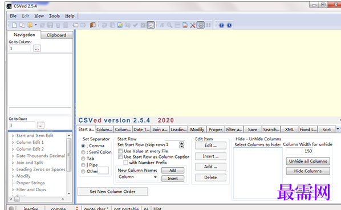Click the Edit ... button in Edit Item
The height and width of the screenshot is (210, 341).
click(x=210, y=146)
